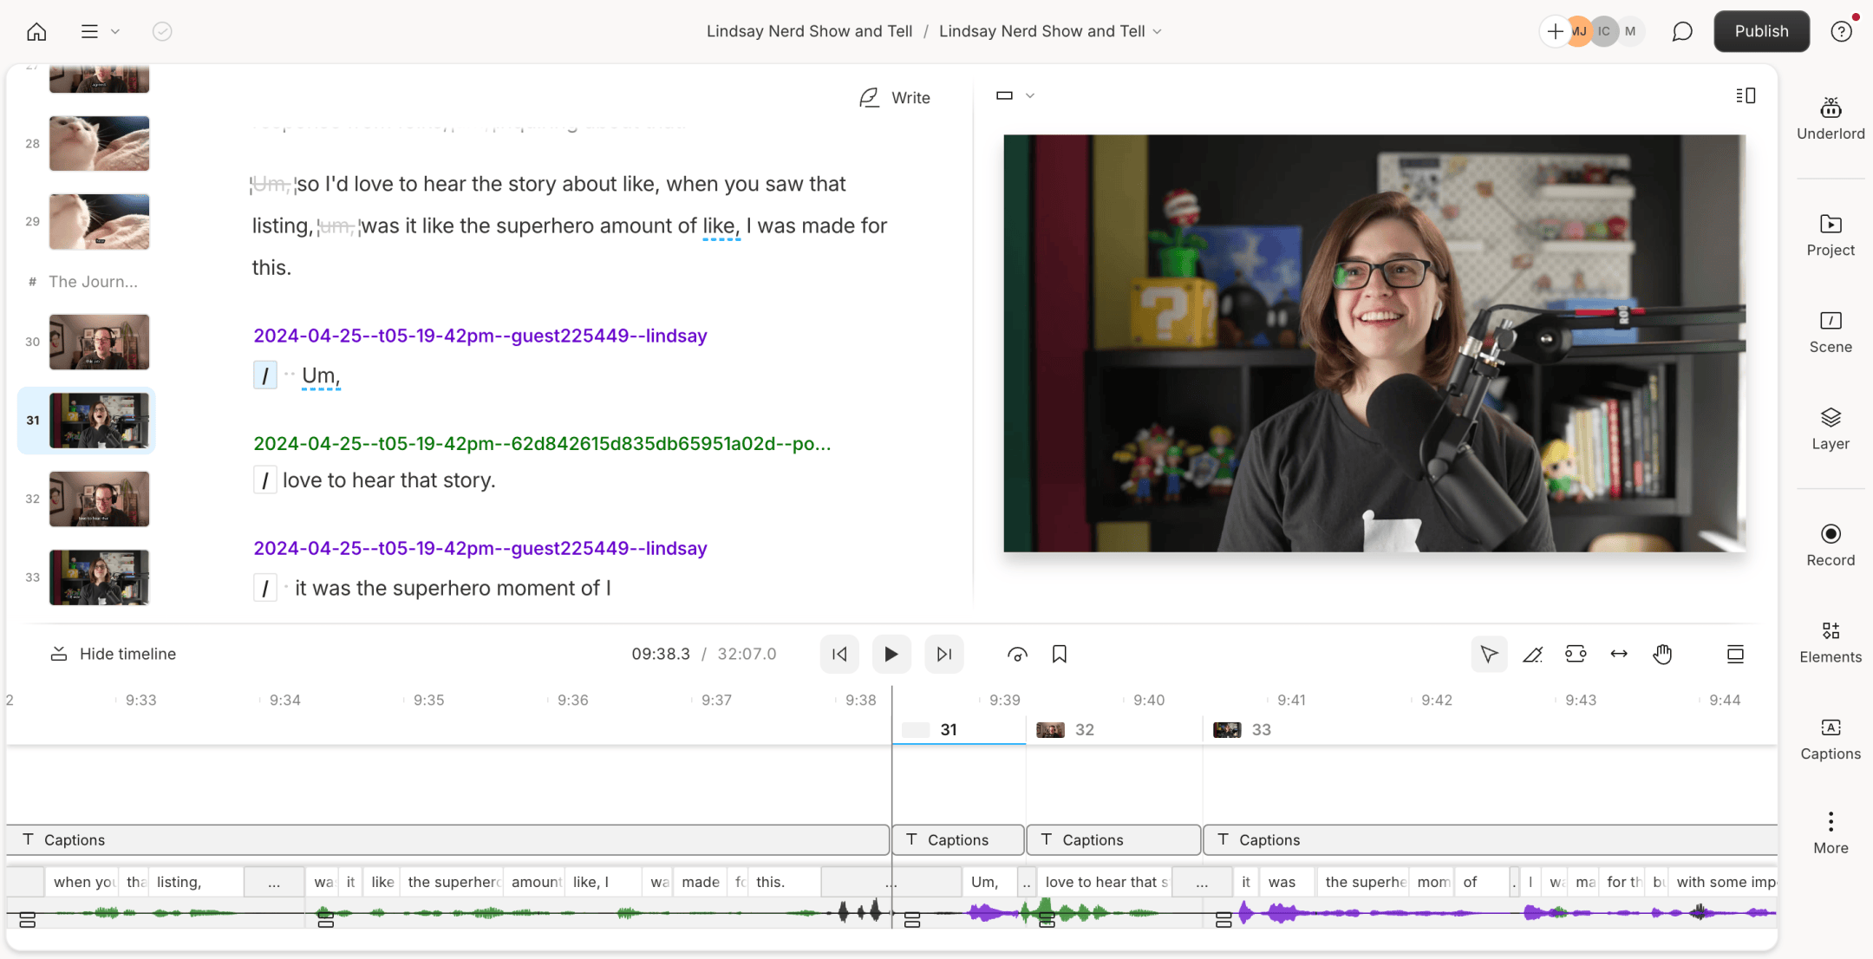This screenshot has height=959, width=1873.
Task: Select the Captions layer under scene 32
Action: click(x=1113, y=839)
